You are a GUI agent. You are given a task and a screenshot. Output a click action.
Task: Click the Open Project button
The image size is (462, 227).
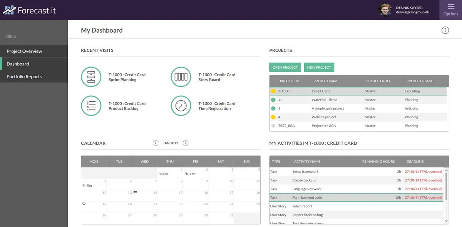285,67
